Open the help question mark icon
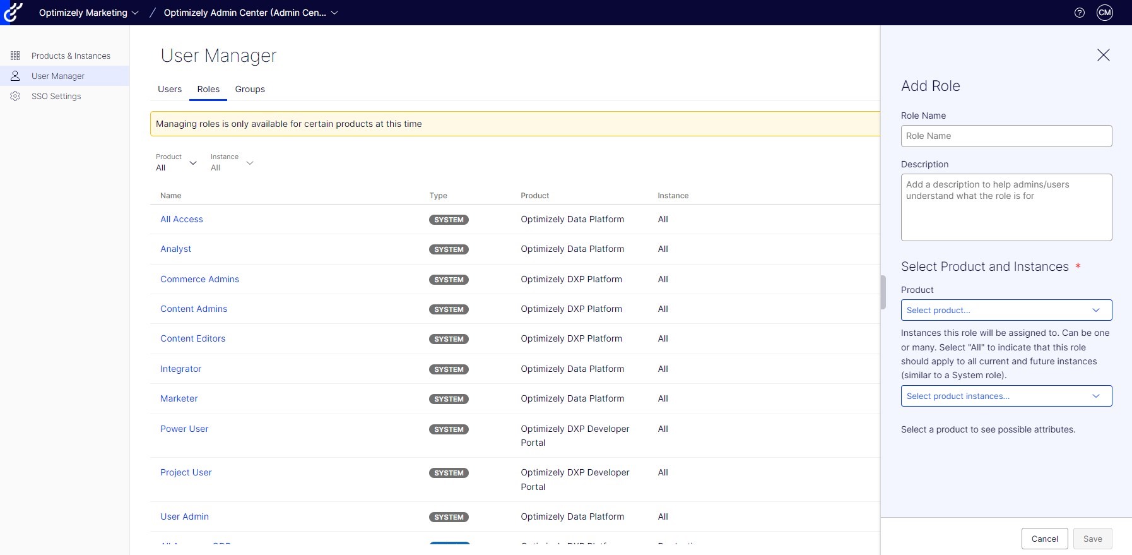This screenshot has height=555, width=1132. tap(1080, 13)
